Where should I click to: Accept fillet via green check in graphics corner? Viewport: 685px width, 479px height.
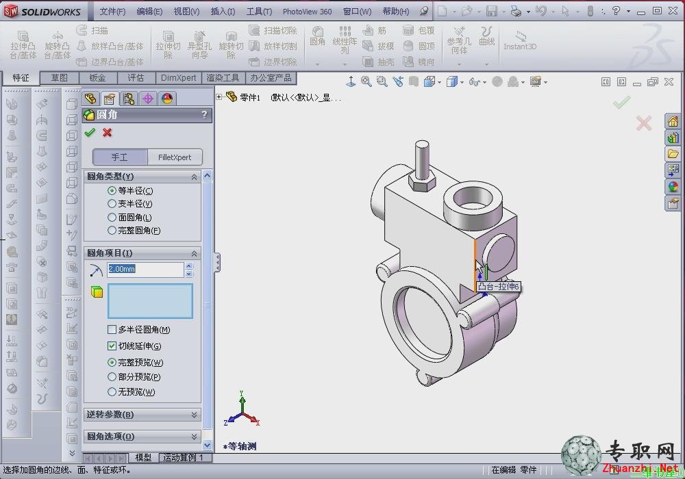621,102
